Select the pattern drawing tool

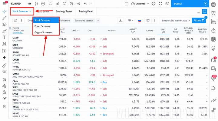pyautogui.click(x=4, y=44)
